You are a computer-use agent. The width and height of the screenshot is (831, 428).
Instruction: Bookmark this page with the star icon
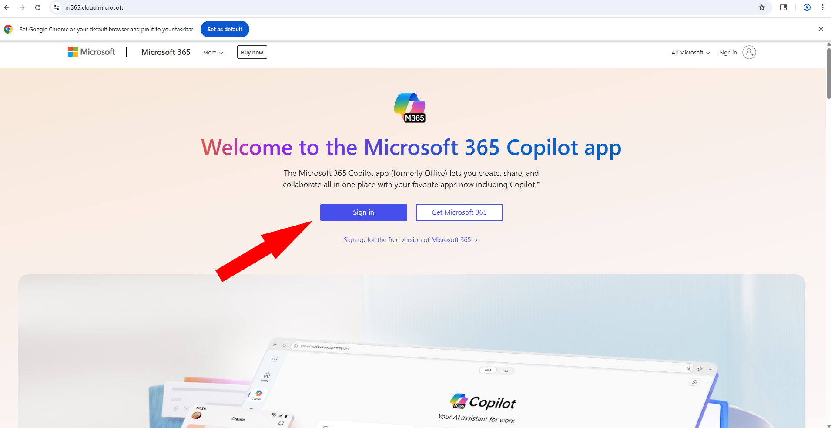click(x=762, y=7)
